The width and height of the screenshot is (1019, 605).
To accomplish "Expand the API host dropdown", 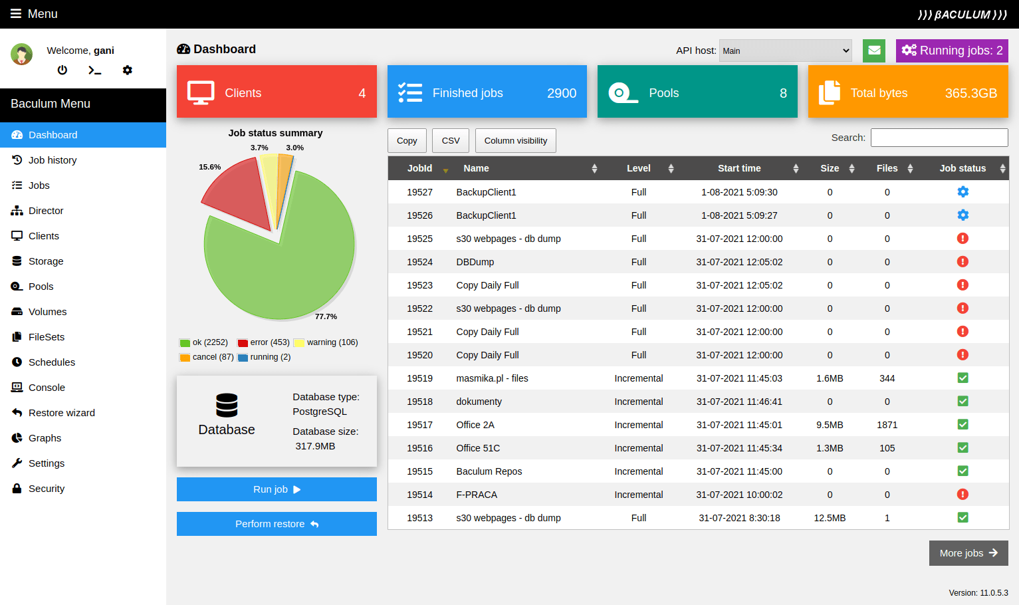I will (x=786, y=51).
